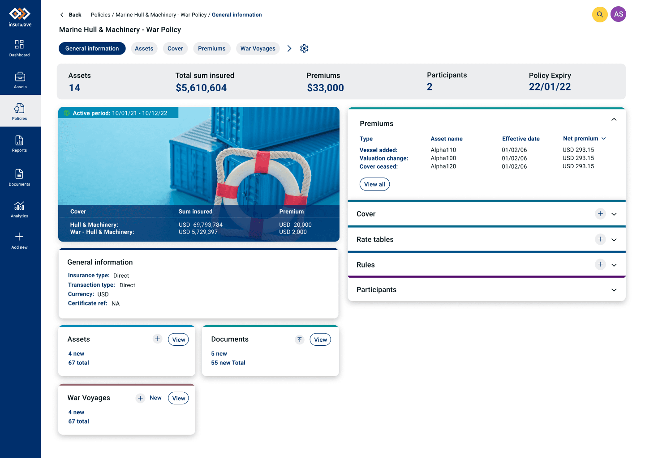The height and width of the screenshot is (458, 645).
Task: Collapse the Premiums panel
Action: (614, 119)
